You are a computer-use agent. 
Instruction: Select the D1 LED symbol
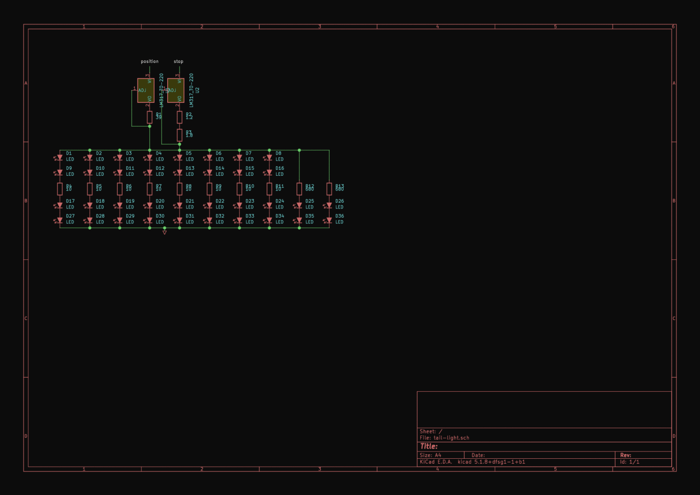click(x=60, y=157)
